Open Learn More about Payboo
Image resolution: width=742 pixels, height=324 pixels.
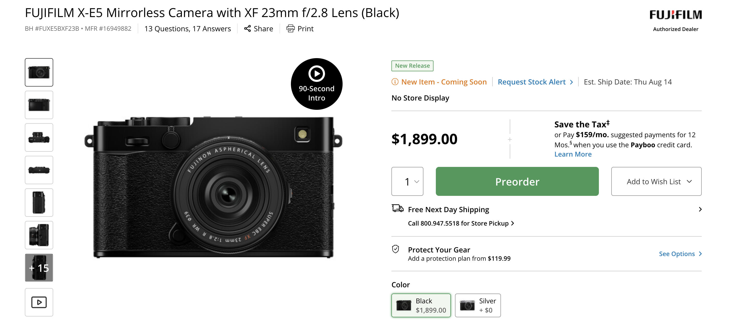point(573,154)
